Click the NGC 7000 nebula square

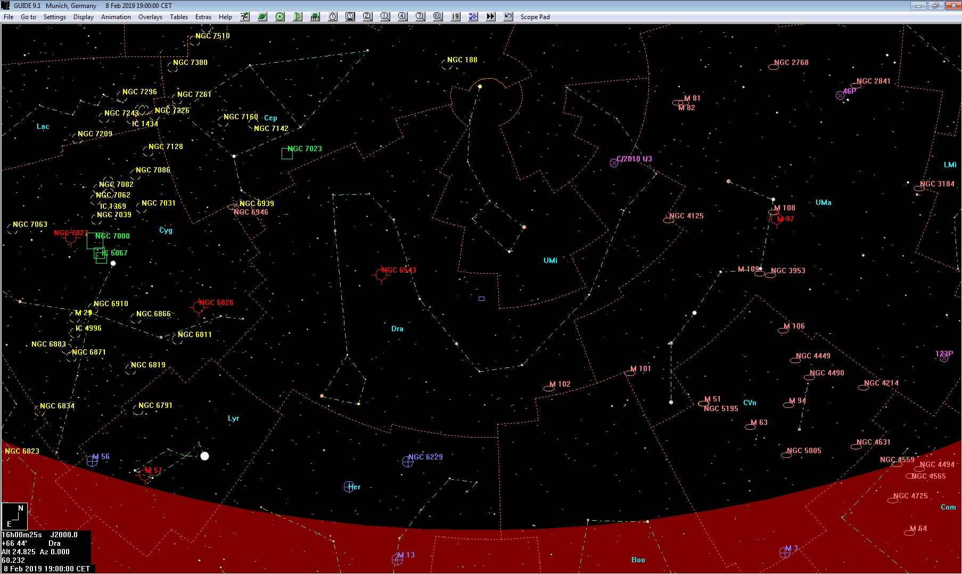[x=95, y=241]
